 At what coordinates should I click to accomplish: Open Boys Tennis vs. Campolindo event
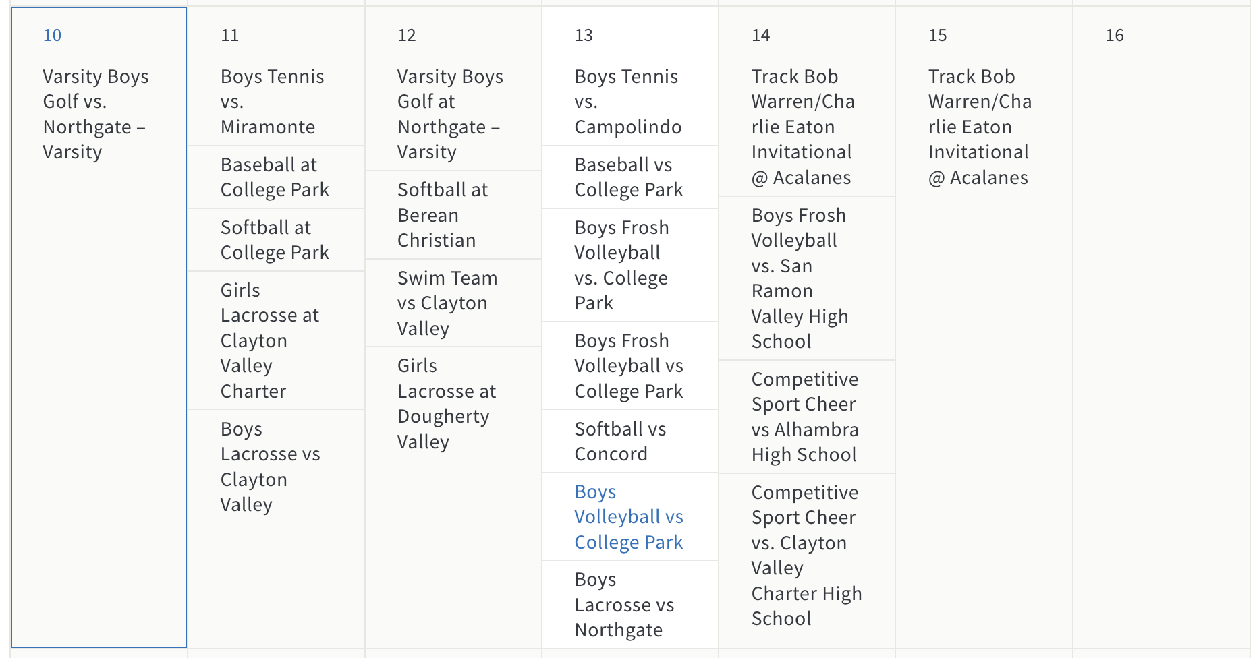[x=627, y=102]
